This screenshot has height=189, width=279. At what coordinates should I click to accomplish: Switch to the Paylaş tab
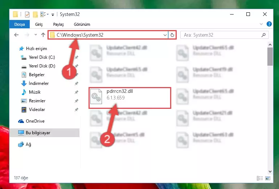[x=58, y=24]
